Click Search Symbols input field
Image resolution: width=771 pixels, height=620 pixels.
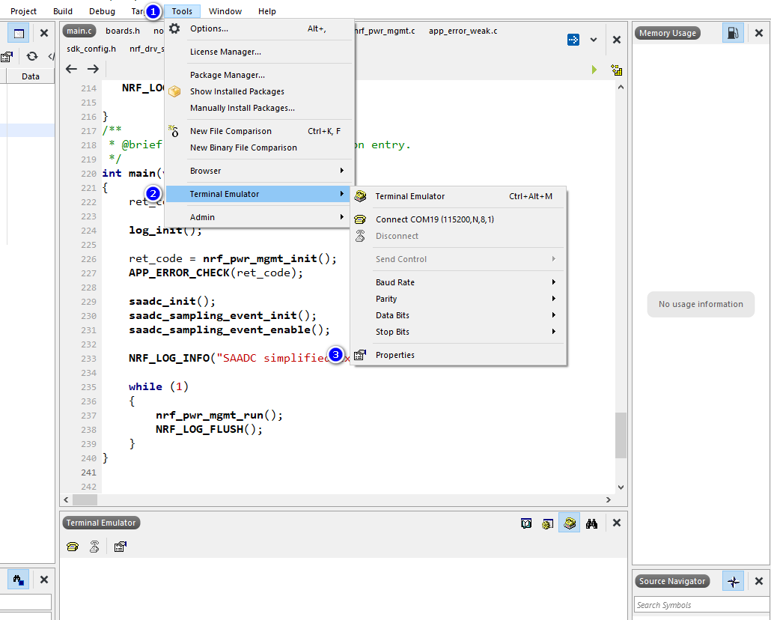coord(701,605)
